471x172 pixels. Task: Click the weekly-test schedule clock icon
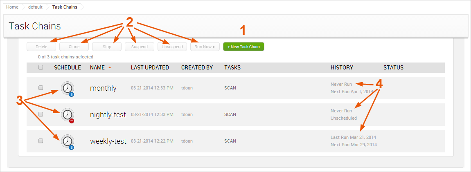pos(68,141)
